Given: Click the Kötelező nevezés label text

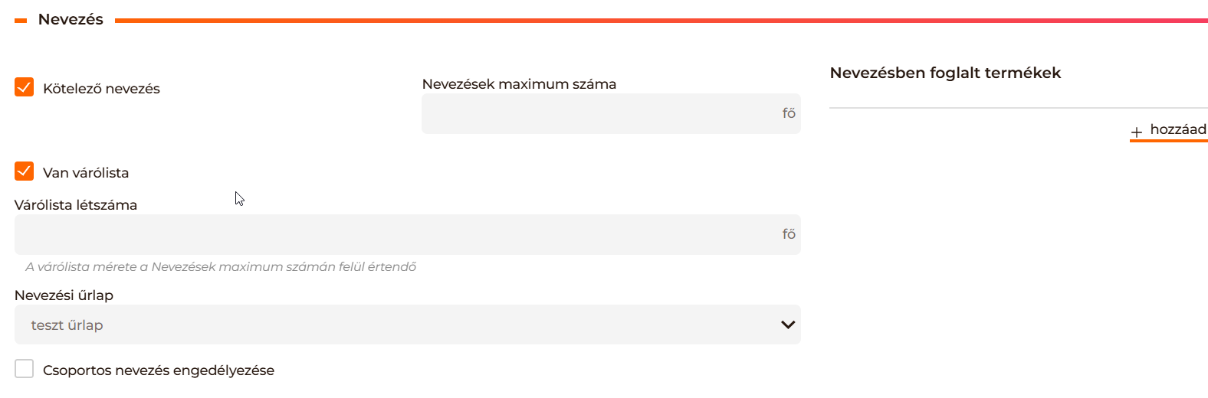Looking at the screenshot, I should [101, 89].
